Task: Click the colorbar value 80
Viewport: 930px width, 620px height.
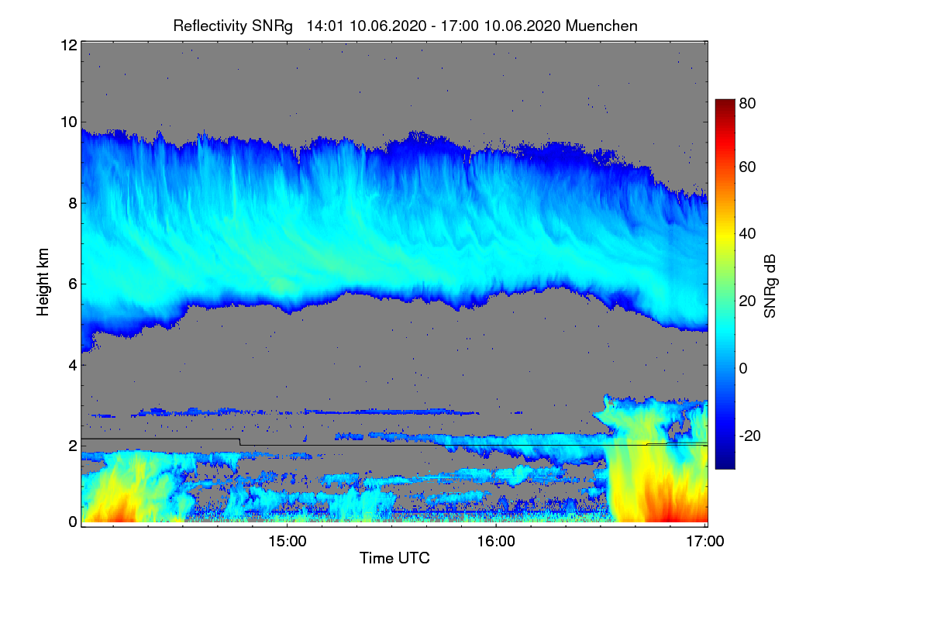Action: coord(747,102)
